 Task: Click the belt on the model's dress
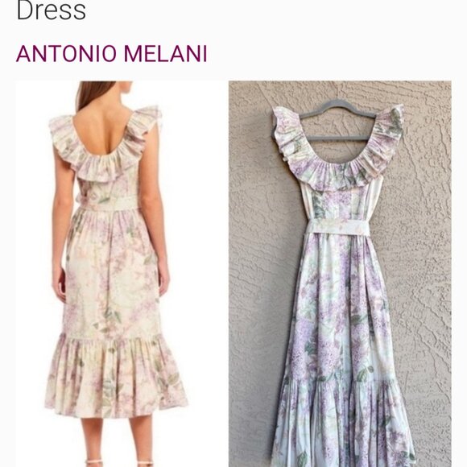pyautogui.click(x=109, y=203)
